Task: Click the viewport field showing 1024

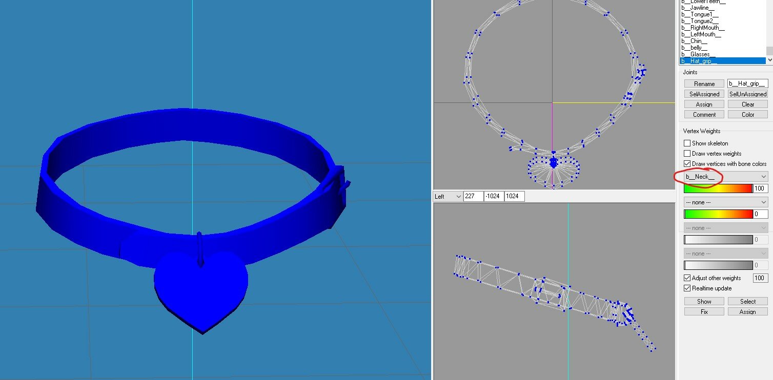Action: click(515, 196)
